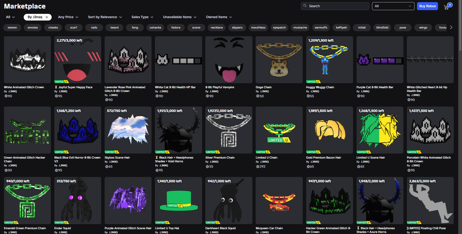
Task: Focus the marketplace Search field
Action: coord(335,6)
